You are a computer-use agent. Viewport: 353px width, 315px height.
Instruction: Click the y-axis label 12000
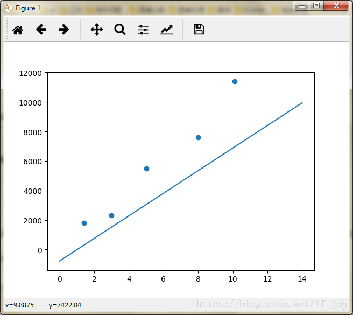[30, 73]
